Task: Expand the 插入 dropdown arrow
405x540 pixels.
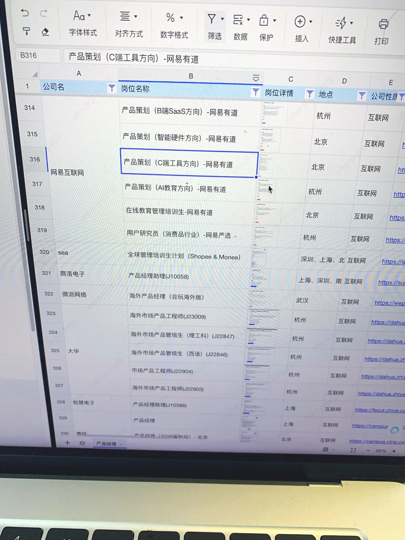Action: (311, 22)
